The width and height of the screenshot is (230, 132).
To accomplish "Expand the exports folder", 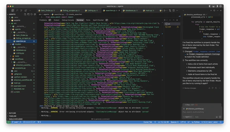I will point(17,20).
